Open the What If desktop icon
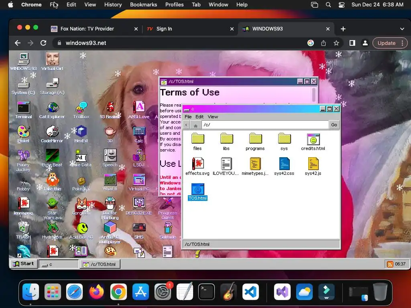This screenshot has width=411, height=308. tap(110, 182)
